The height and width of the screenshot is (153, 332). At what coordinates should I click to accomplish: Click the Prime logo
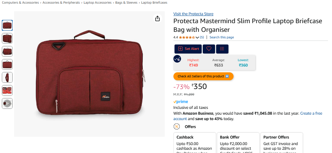pos(181,102)
